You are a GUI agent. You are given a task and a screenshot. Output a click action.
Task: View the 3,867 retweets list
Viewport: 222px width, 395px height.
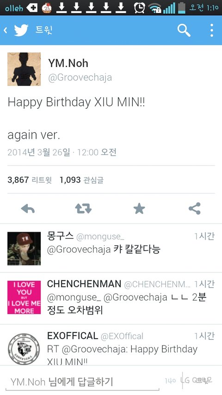[30, 180]
